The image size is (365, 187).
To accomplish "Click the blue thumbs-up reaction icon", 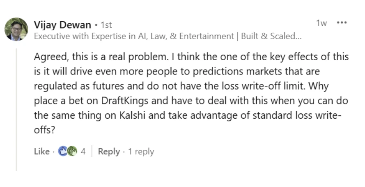I will (x=63, y=151).
